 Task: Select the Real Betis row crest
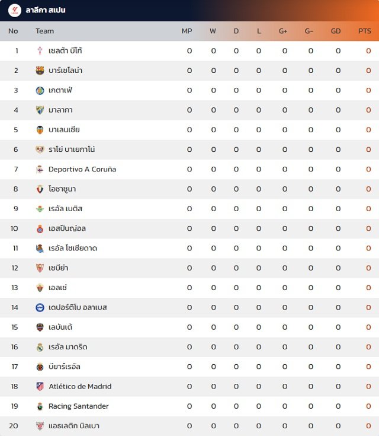coord(40,209)
